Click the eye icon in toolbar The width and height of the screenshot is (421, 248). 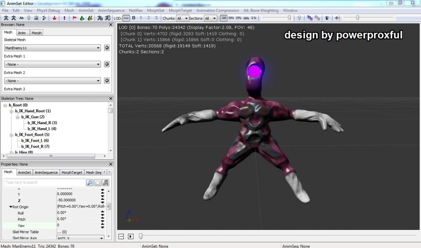tap(327, 18)
